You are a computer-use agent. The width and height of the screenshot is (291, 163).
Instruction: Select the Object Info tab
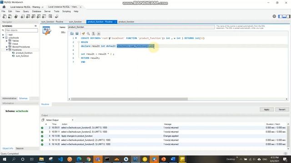pyautogui.click(x=8, y=149)
